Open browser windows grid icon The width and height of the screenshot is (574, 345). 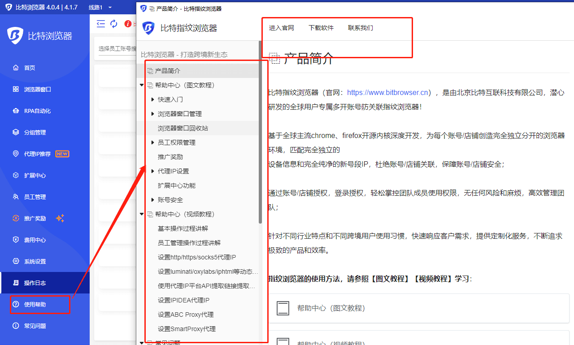coord(16,89)
